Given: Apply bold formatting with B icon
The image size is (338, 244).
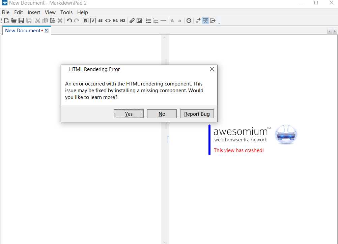Looking at the screenshot, I should tap(86, 21).
